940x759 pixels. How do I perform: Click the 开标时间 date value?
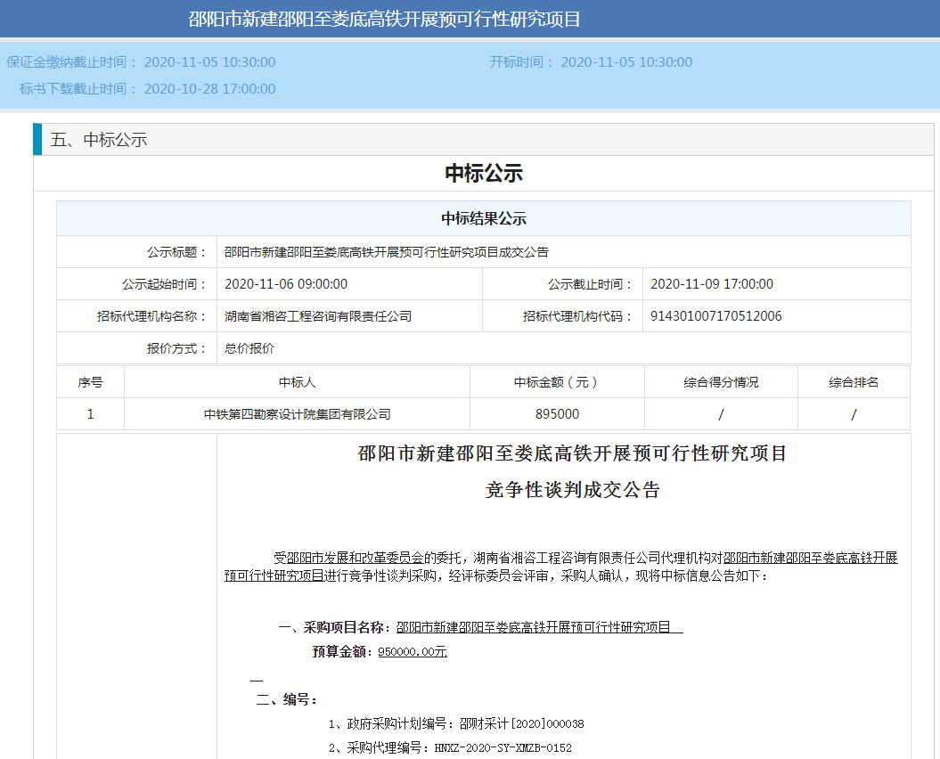625,62
